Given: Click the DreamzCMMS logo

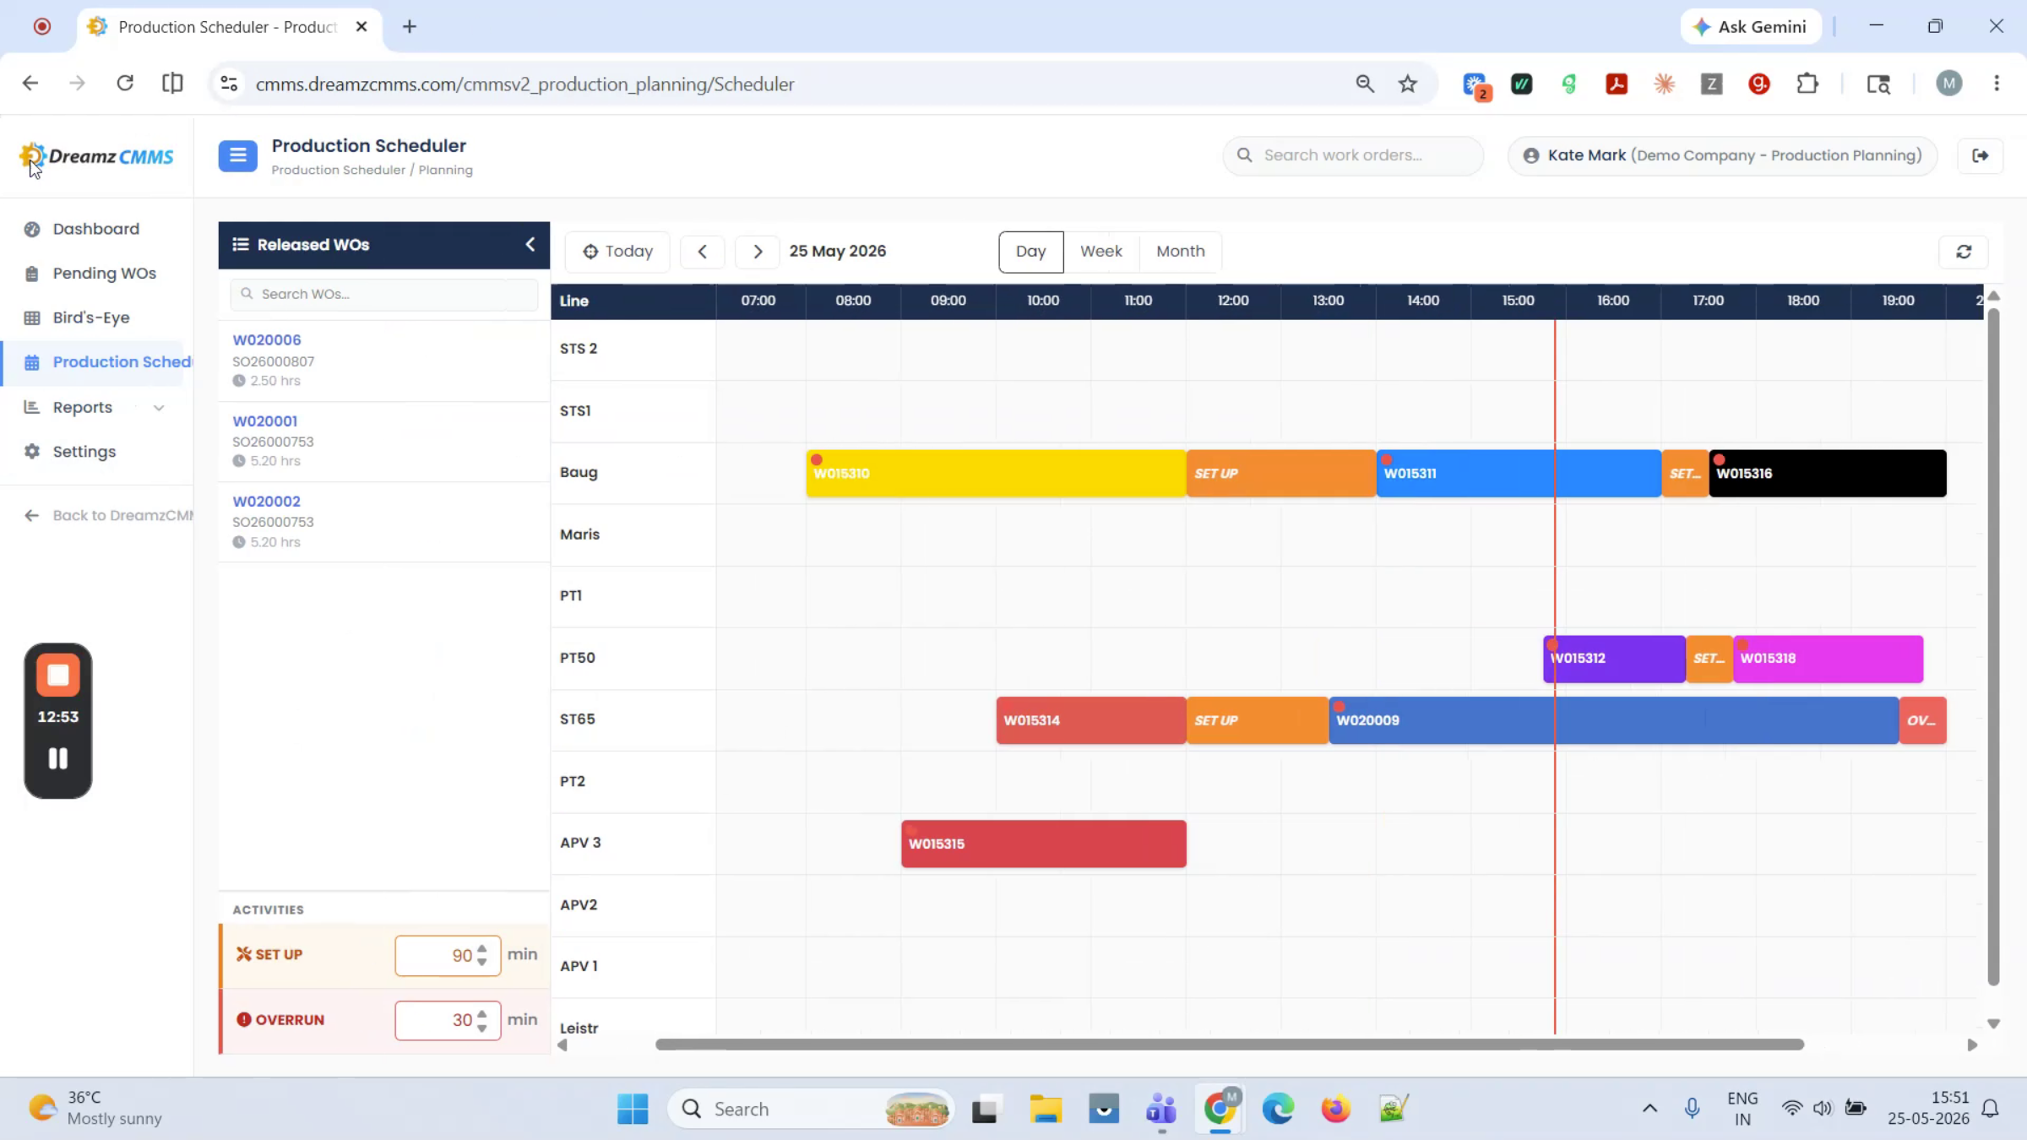Looking at the screenshot, I should (96, 156).
